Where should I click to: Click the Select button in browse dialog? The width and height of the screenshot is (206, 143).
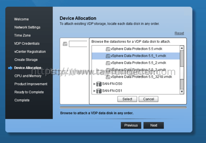pos(127,99)
